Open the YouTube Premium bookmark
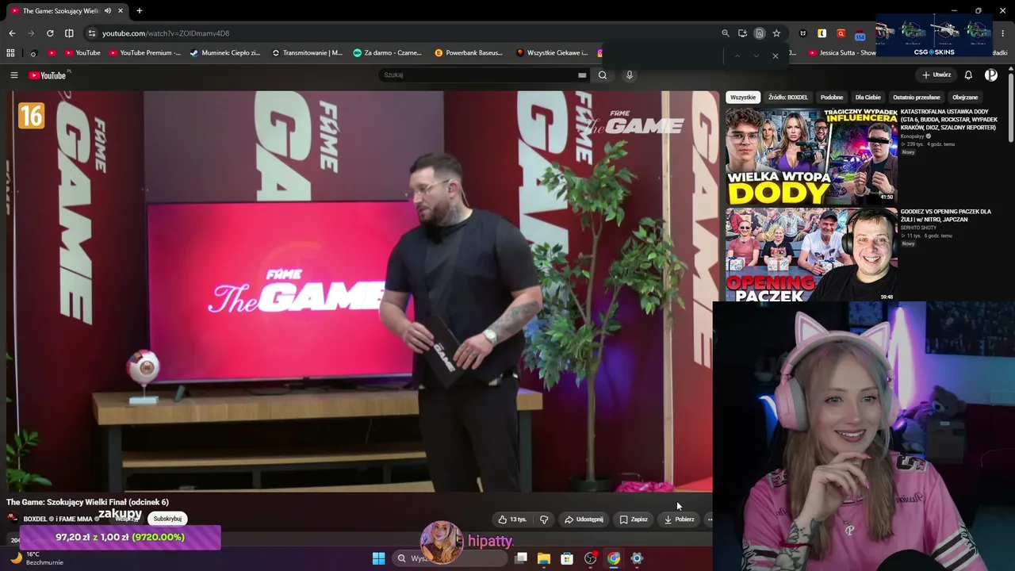This screenshot has height=571, width=1015. pyautogui.click(x=145, y=53)
